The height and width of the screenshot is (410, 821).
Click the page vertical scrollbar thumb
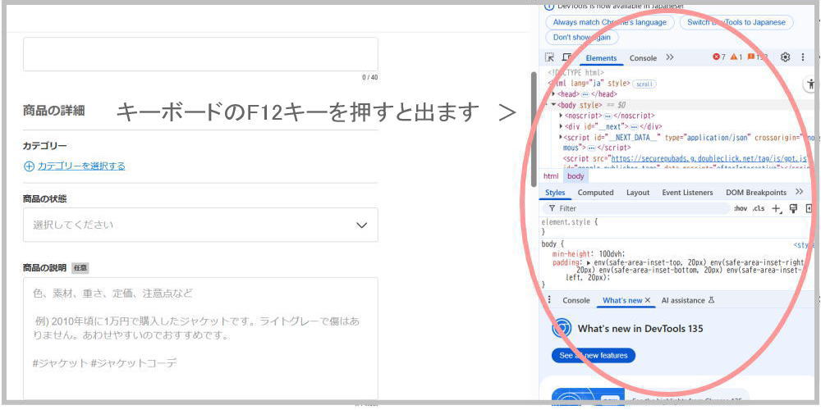[534, 130]
